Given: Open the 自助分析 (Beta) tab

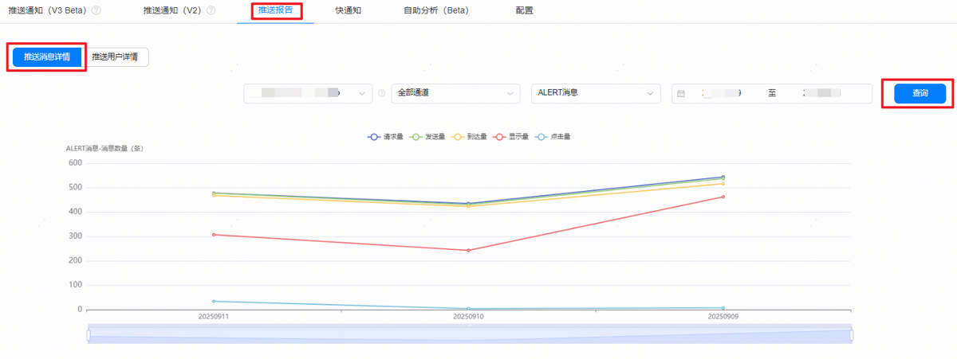Looking at the screenshot, I should click(436, 11).
